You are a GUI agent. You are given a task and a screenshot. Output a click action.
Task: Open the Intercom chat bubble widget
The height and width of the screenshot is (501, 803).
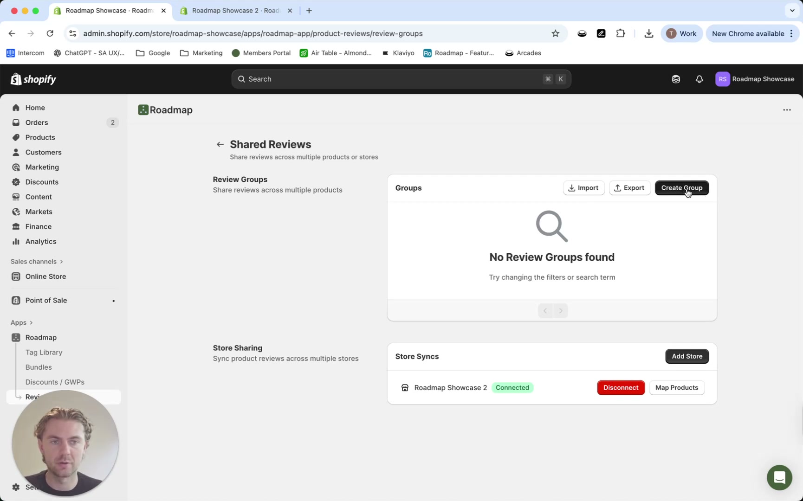[779, 477]
